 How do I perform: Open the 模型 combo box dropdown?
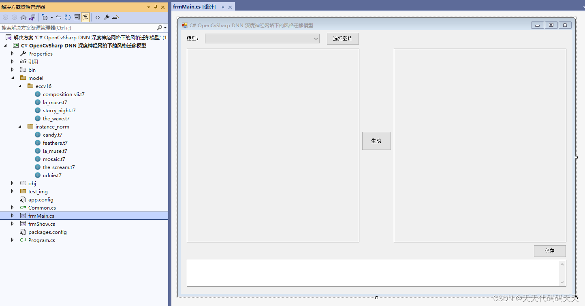coord(316,39)
